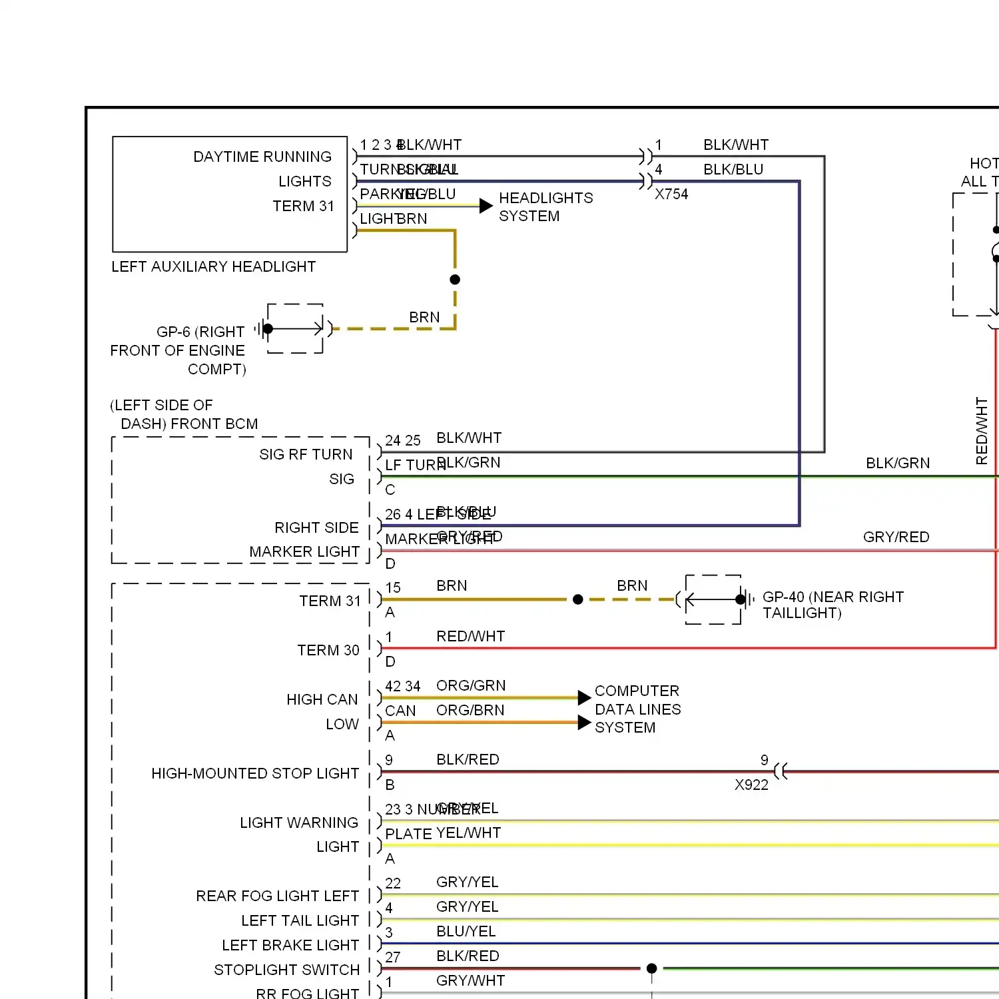The image size is (999, 999).
Task: Click the FRONT BCM location heading
Action: (184, 414)
